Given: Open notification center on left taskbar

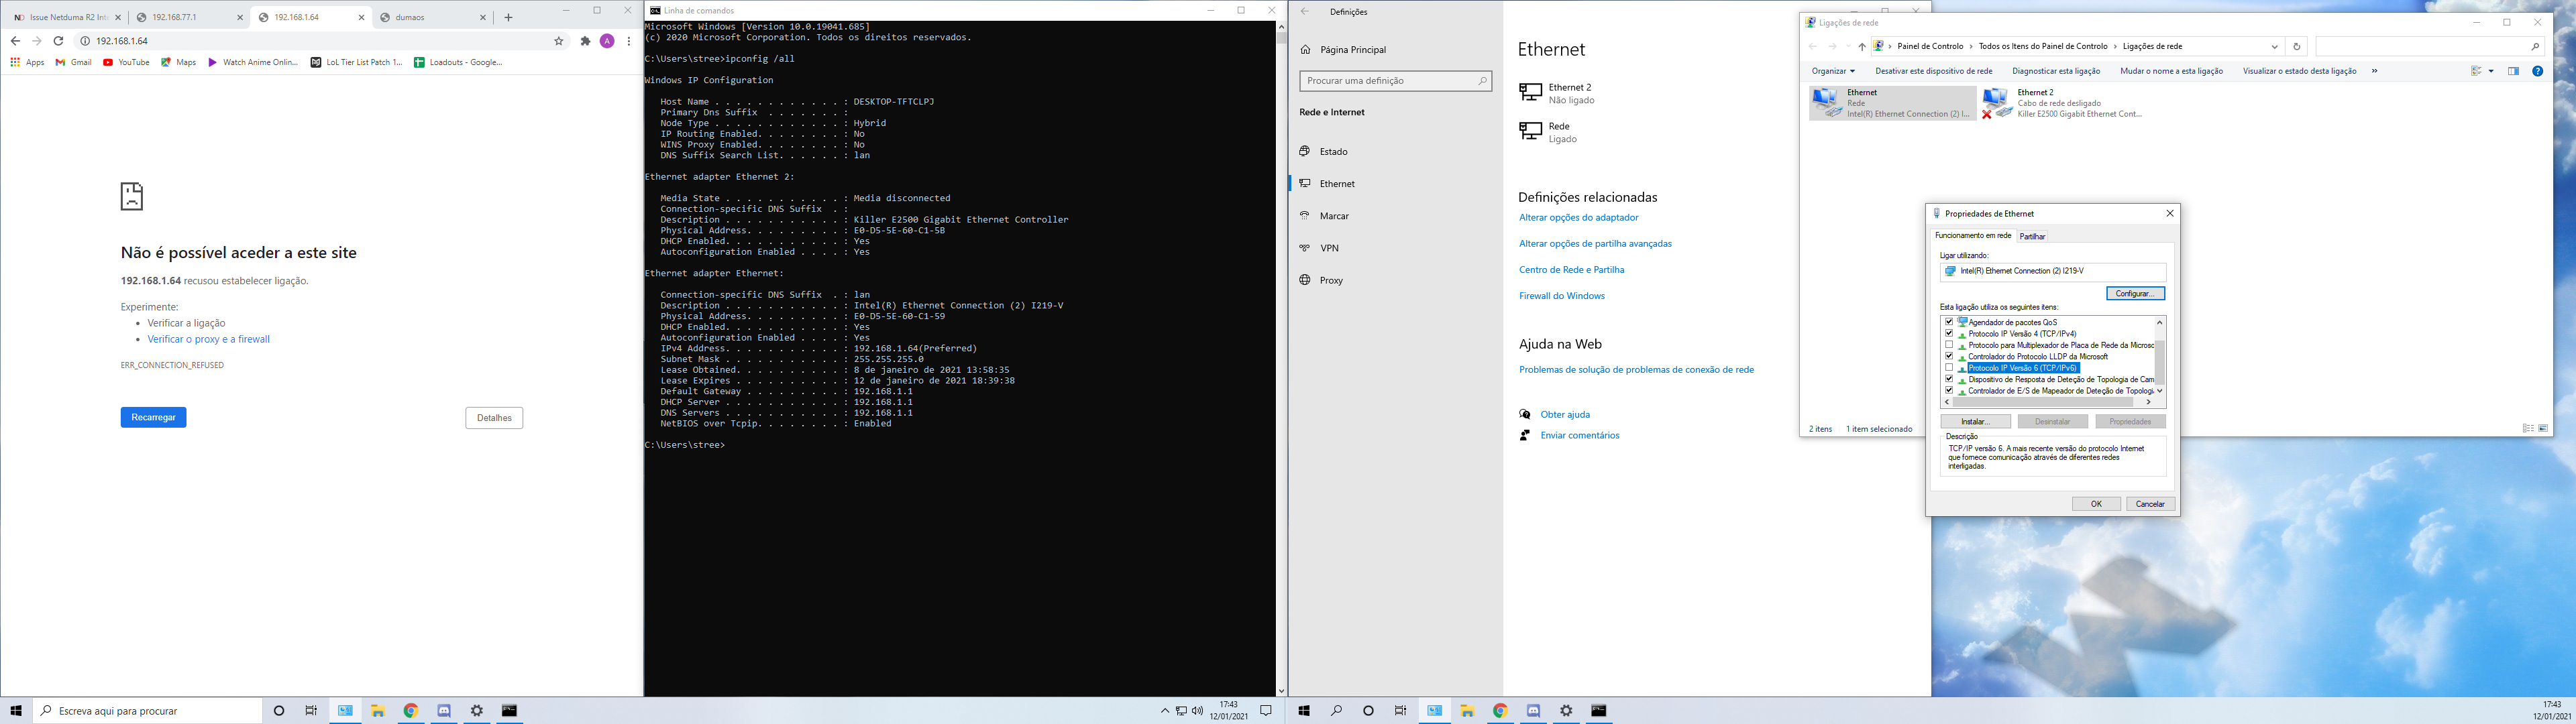Looking at the screenshot, I should pyautogui.click(x=1266, y=711).
